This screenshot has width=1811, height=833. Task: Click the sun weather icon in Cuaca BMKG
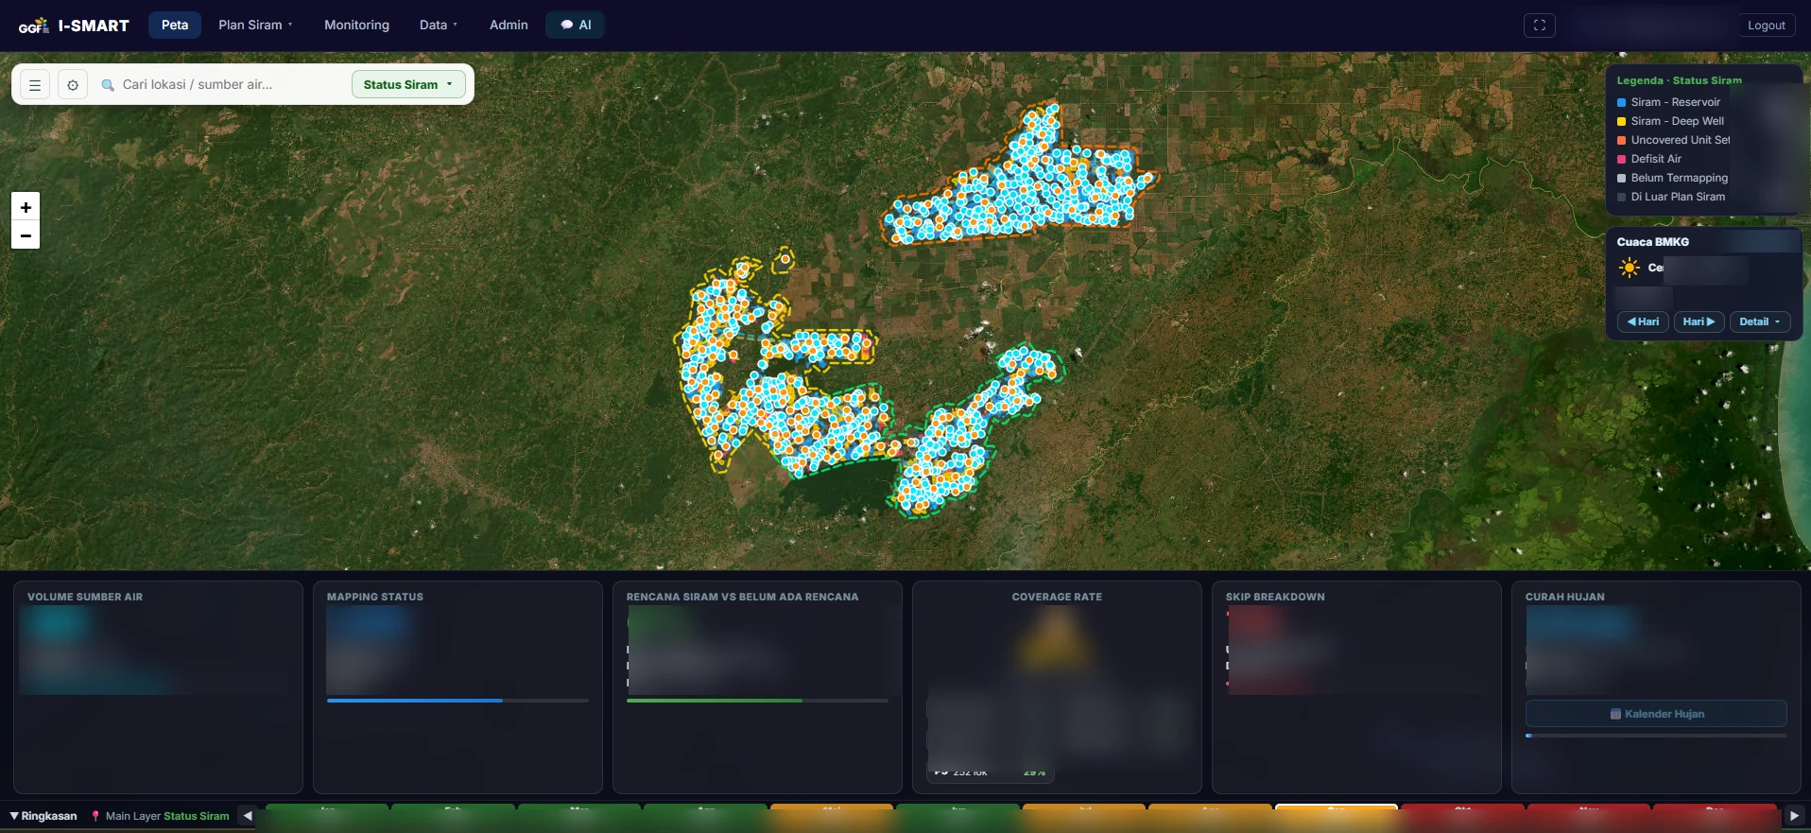pyautogui.click(x=1630, y=268)
